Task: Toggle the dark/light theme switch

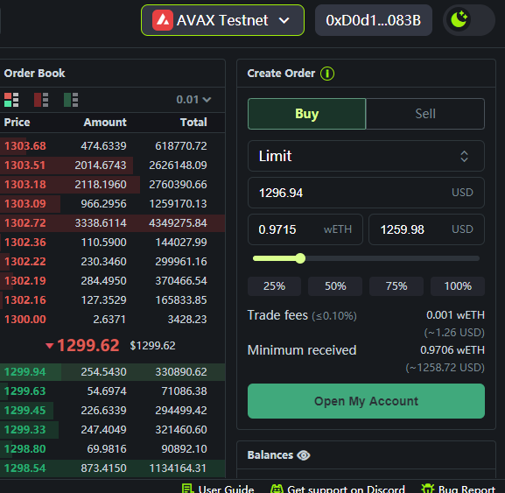Action: pyautogui.click(x=469, y=20)
